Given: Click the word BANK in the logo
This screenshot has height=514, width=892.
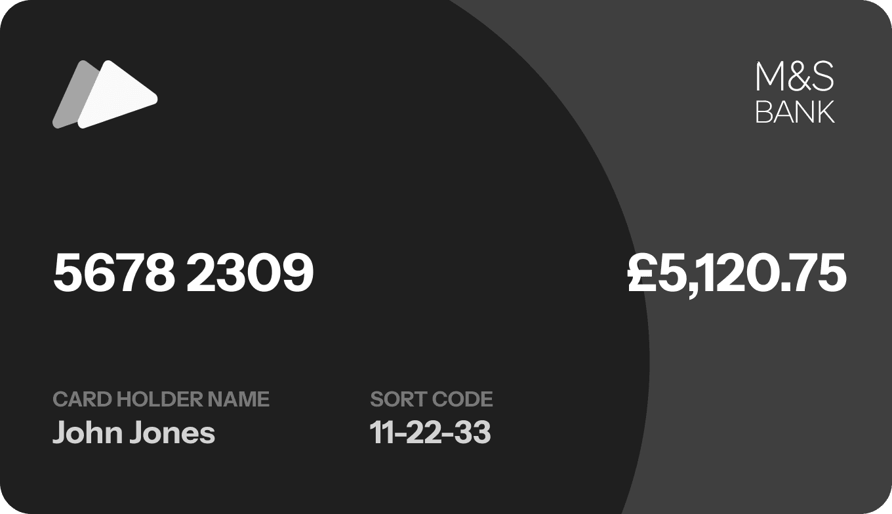Looking at the screenshot, I should [795, 112].
